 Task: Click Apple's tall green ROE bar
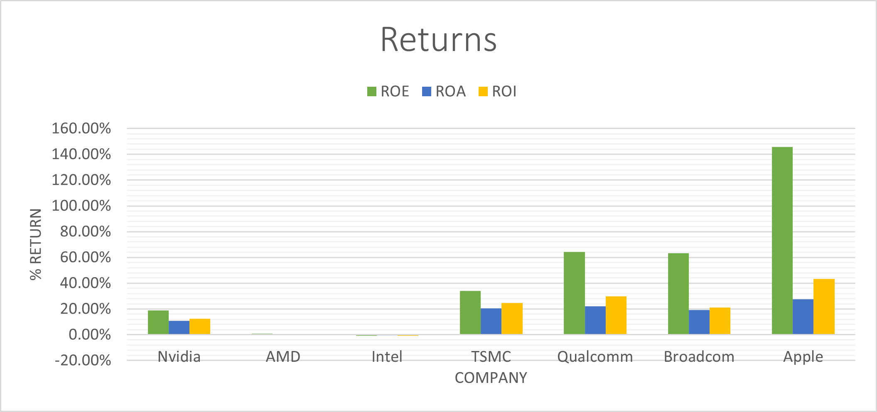(x=782, y=241)
